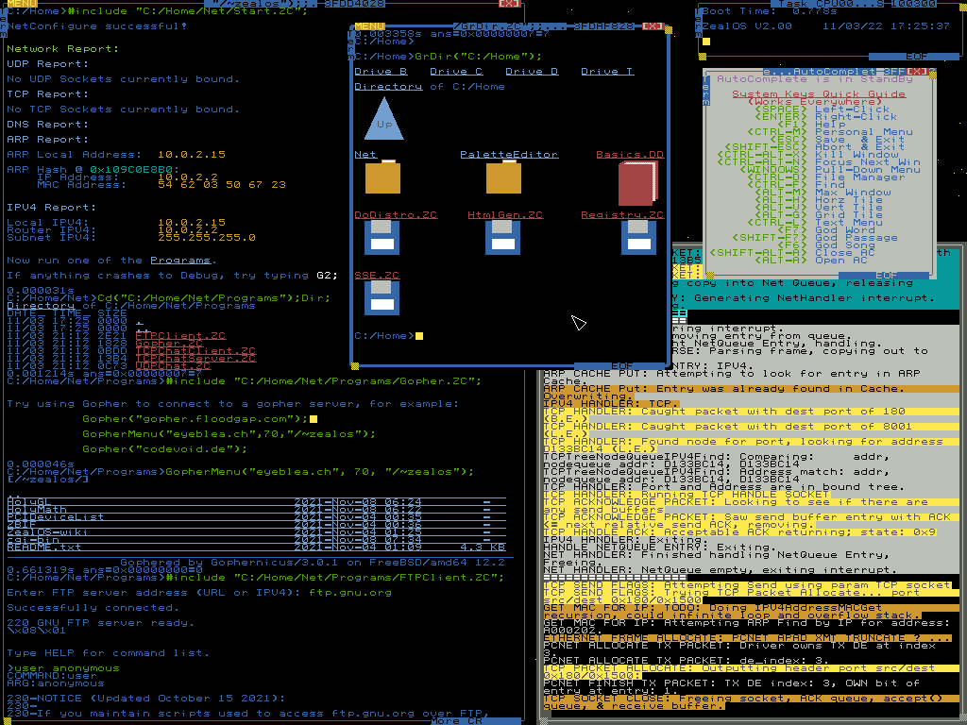Click the SSE.ZC text label link
Viewport: 967px width, 725px height.
(377, 275)
